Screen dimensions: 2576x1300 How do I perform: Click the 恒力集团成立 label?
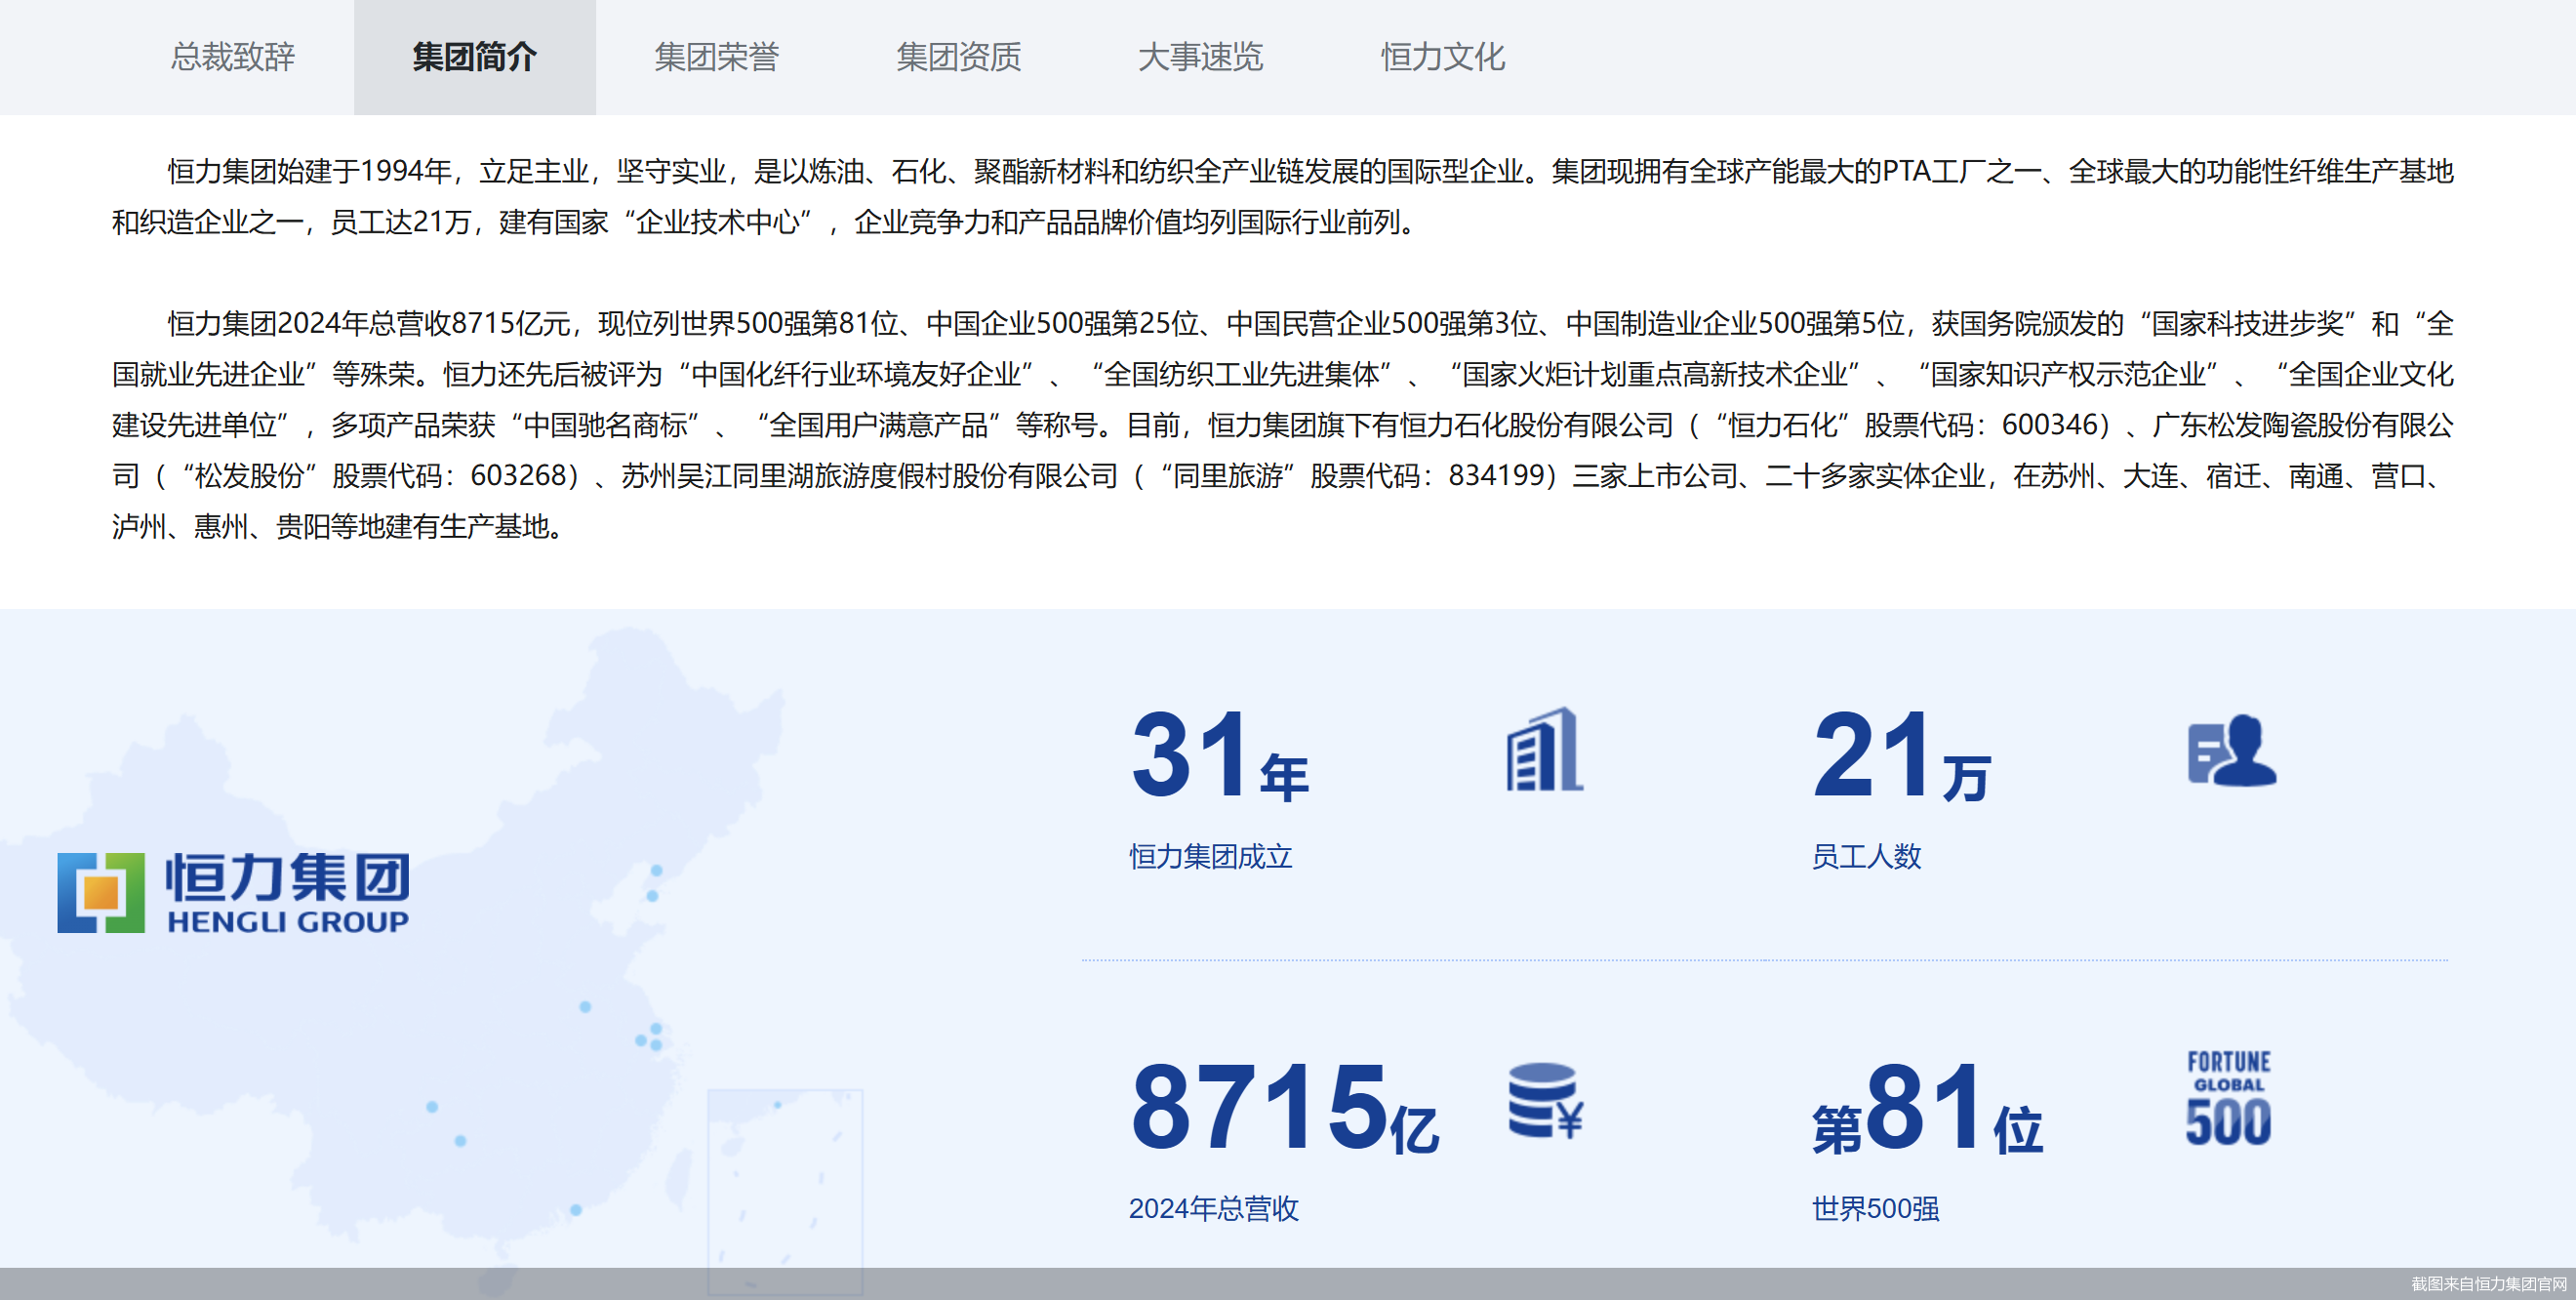pos(1210,857)
